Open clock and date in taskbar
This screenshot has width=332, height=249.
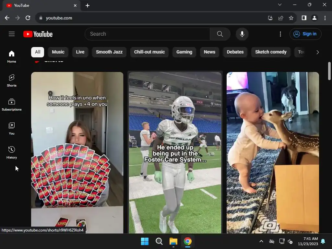[308, 241]
